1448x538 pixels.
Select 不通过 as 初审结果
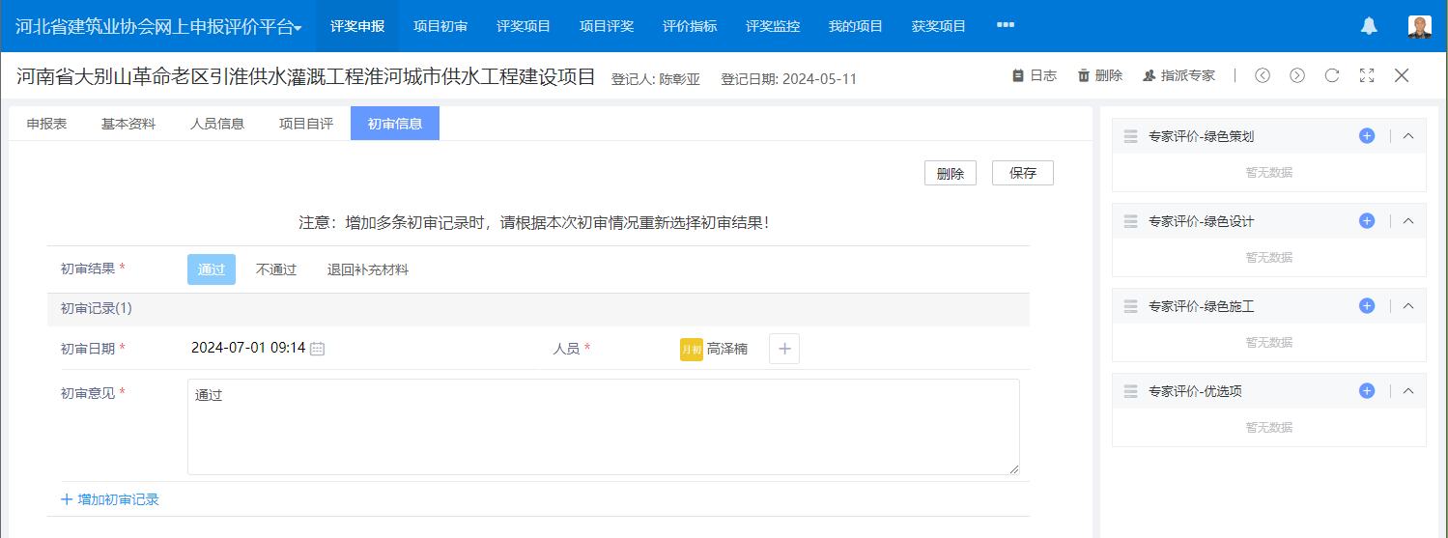coord(276,269)
